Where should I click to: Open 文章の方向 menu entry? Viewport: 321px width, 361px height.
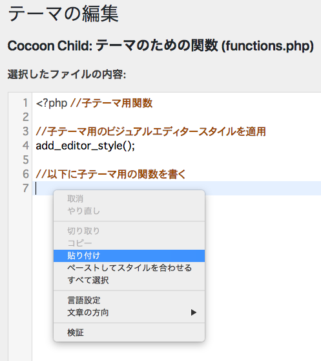(129, 312)
